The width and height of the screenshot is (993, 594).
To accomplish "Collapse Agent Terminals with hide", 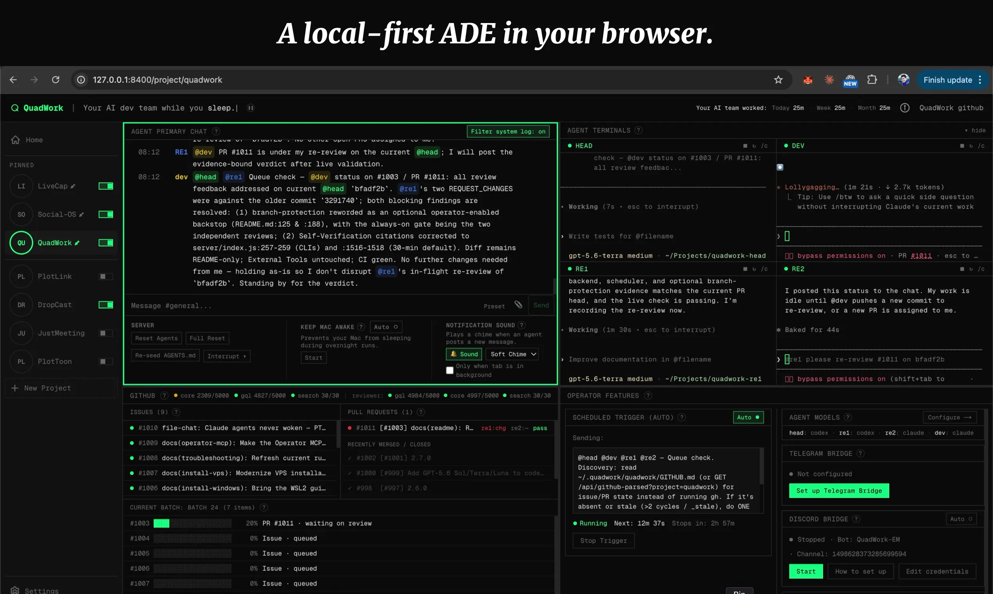I will point(975,131).
